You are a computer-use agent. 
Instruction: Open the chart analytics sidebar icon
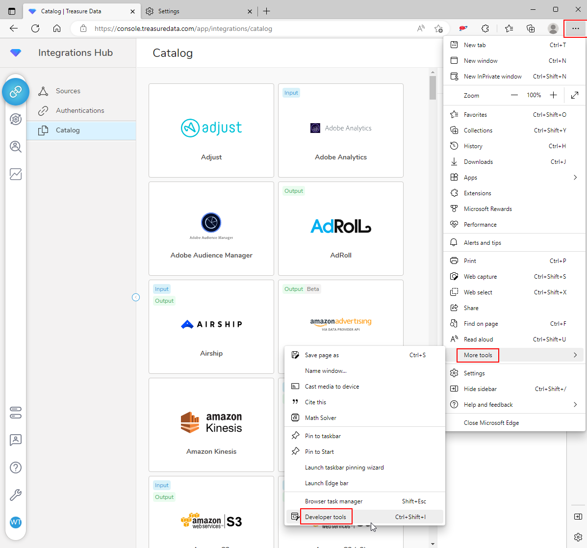tap(16, 174)
